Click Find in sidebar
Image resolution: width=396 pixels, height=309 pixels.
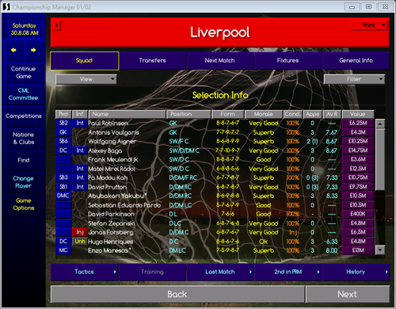pos(24,160)
